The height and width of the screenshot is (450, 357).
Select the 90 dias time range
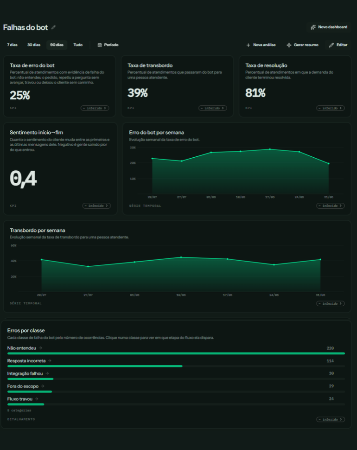57,45
